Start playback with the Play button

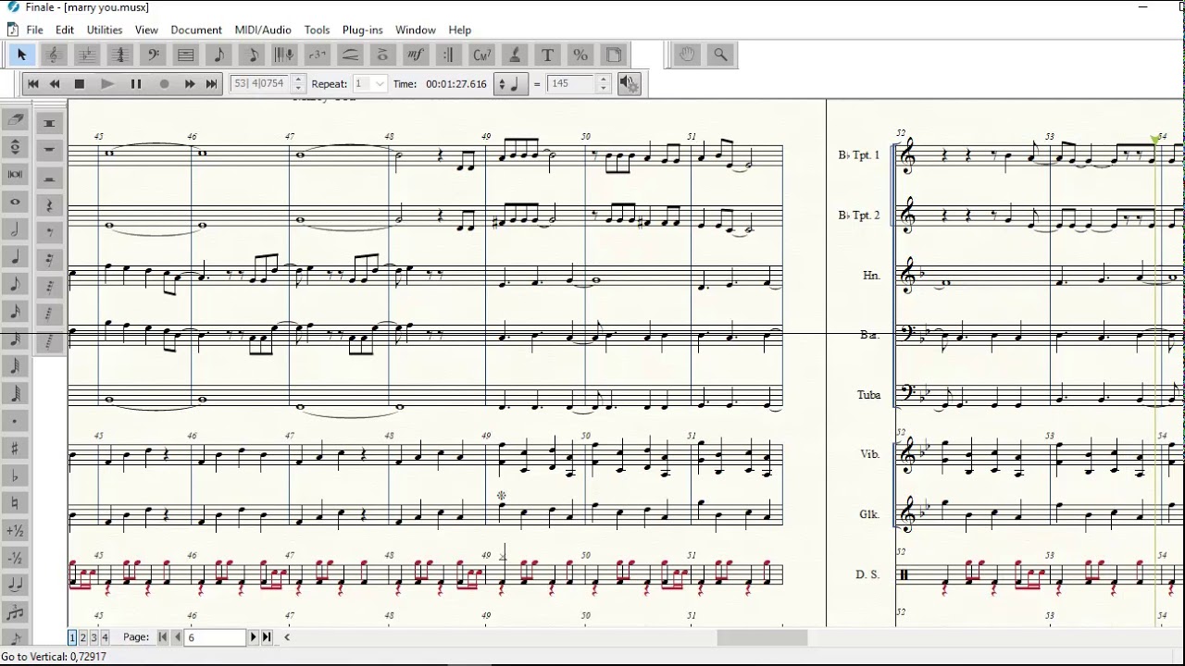(x=107, y=84)
